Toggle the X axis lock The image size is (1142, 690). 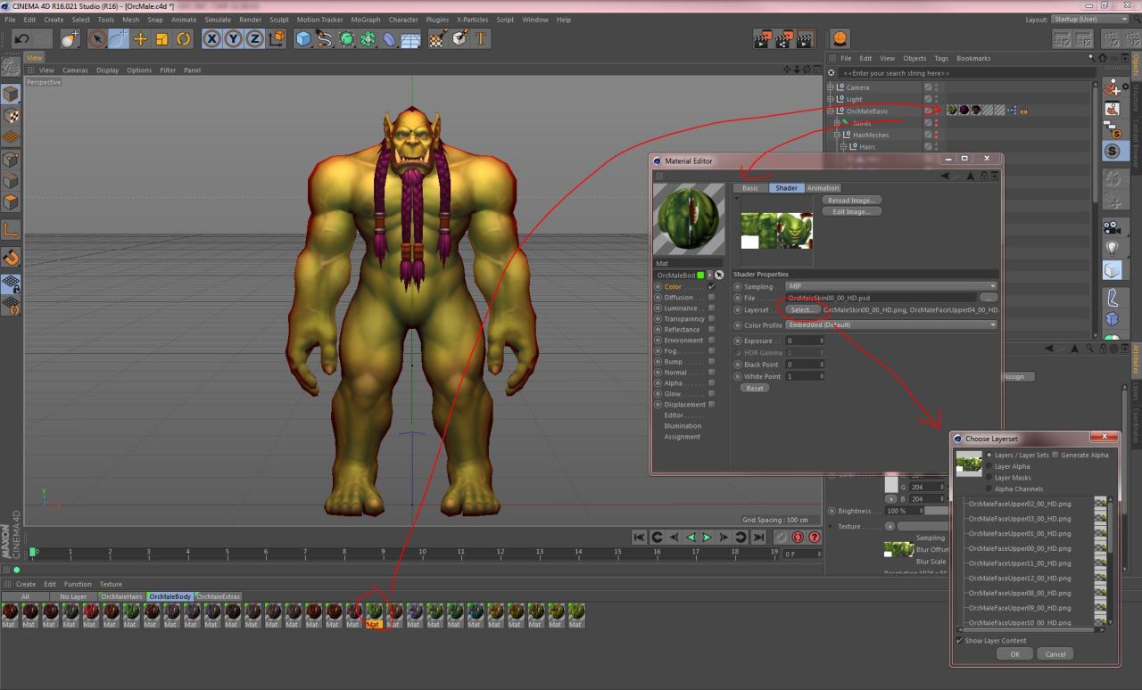pyautogui.click(x=211, y=38)
